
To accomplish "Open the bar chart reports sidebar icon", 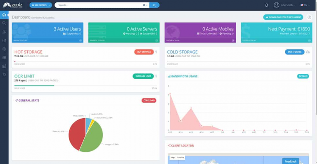I will click(4, 66).
